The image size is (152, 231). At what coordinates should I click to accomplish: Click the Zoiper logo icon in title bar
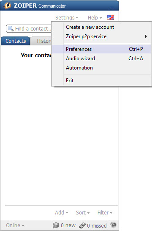(x=7, y=6)
